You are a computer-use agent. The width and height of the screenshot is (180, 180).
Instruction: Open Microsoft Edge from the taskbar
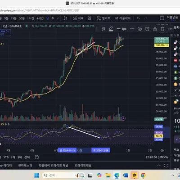click(117, 175)
